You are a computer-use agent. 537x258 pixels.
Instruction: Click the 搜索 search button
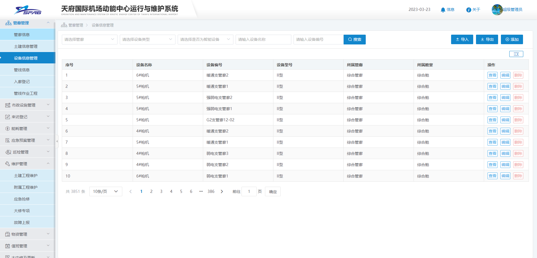coord(354,39)
